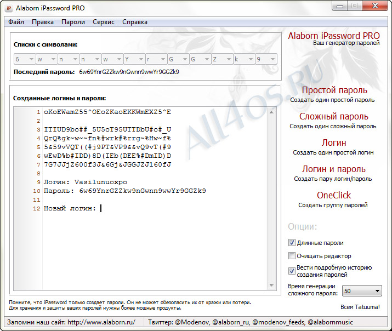Open the Справка menu
The image size is (392, 331).
tap(135, 22)
